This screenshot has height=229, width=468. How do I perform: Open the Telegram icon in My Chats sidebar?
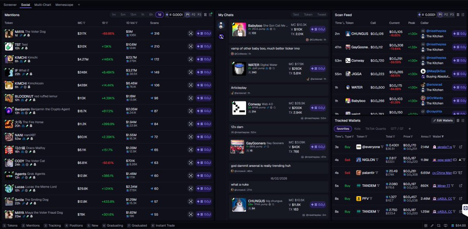coord(221,36)
